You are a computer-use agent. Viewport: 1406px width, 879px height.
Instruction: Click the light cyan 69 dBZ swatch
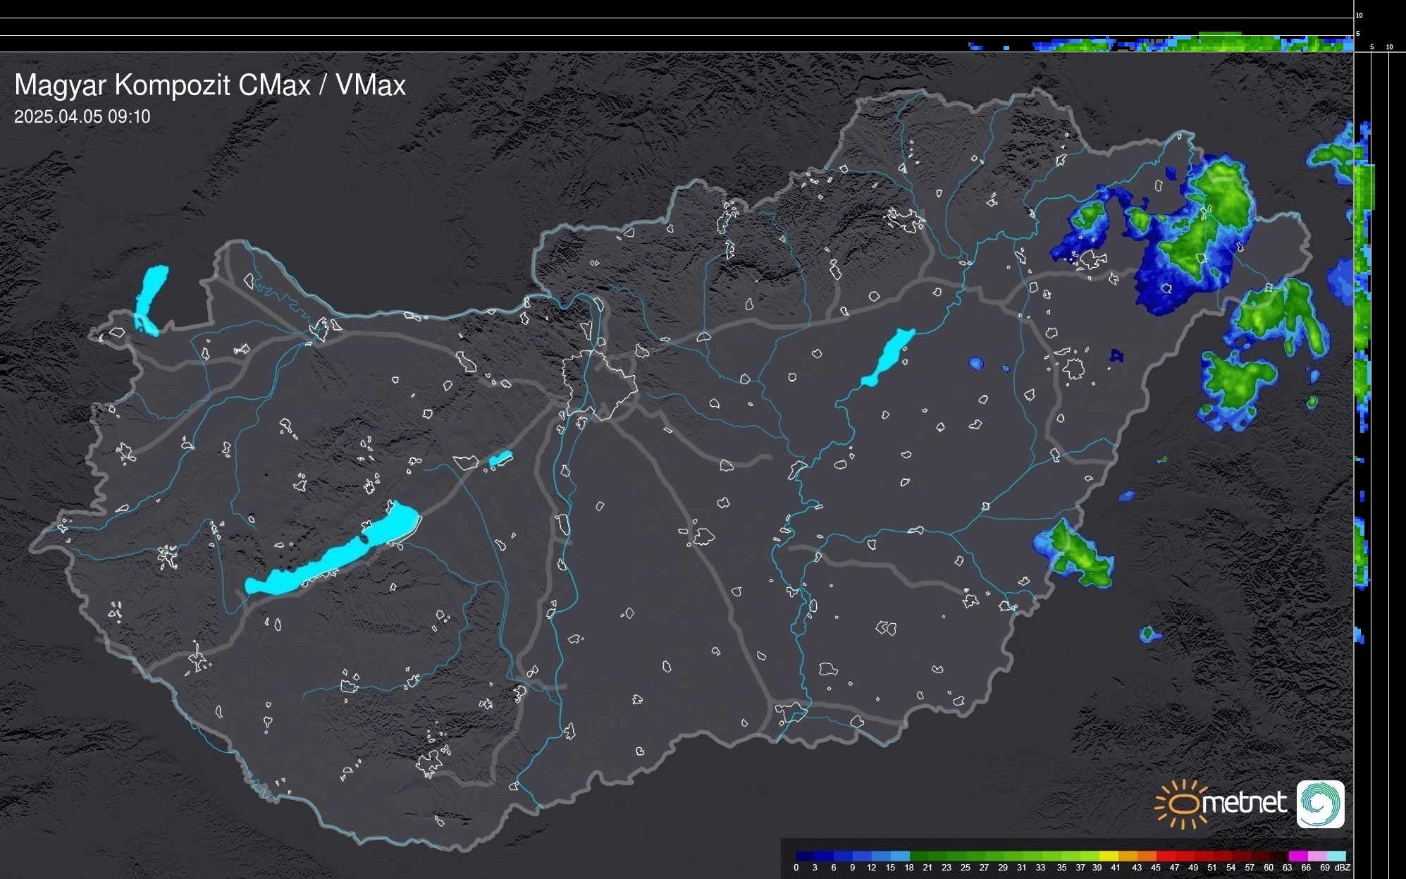pos(1336,856)
